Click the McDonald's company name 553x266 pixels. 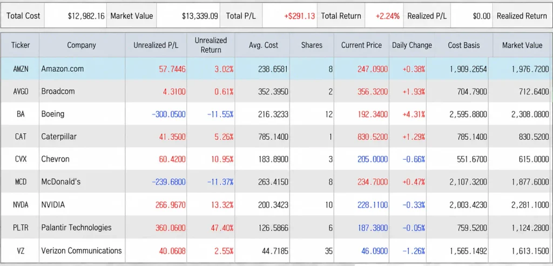coord(61,182)
